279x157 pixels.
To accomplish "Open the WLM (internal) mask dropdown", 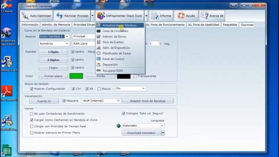I will pos(101,101).
